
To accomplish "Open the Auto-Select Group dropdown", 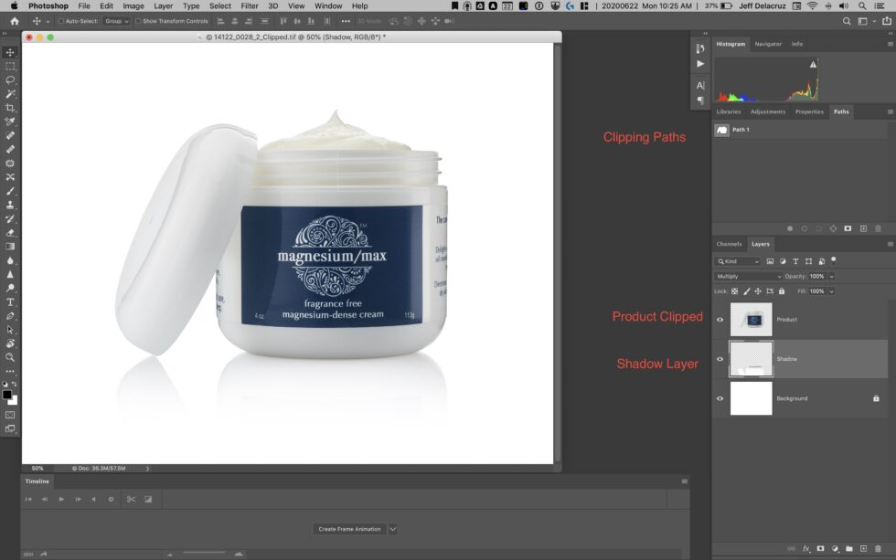I will pyautogui.click(x=117, y=21).
